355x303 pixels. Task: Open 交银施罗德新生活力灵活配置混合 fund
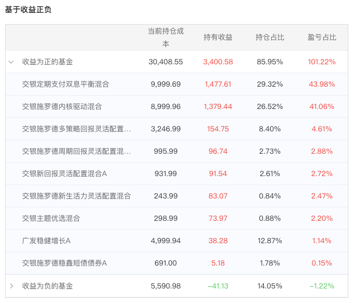click(x=76, y=196)
